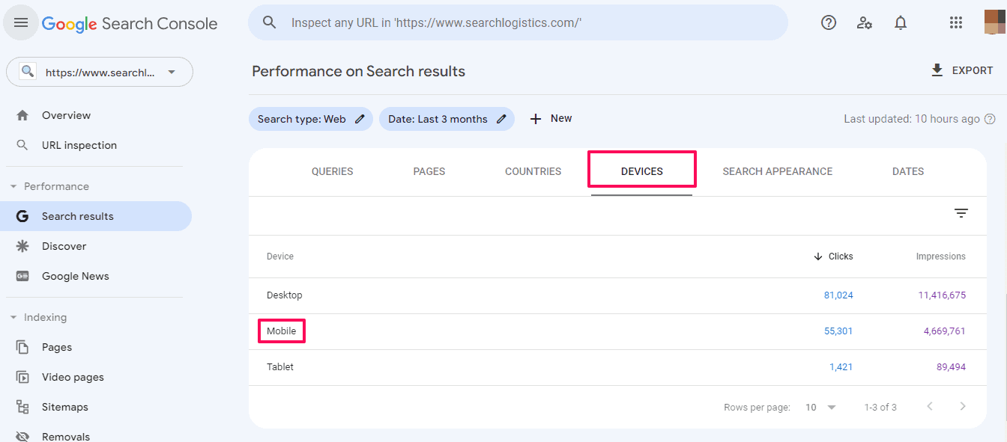This screenshot has height=442, width=1007.
Task: Click Tablet clicks value 1,421
Action: pos(841,367)
